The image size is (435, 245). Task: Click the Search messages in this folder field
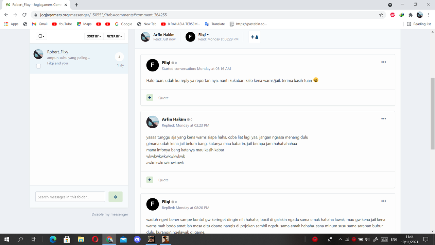tap(70, 197)
